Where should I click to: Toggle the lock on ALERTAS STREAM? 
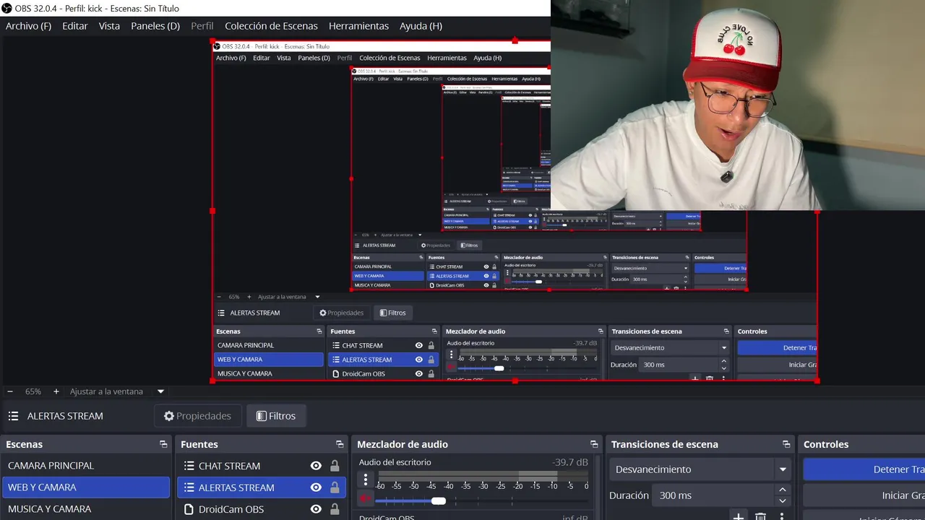(335, 487)
